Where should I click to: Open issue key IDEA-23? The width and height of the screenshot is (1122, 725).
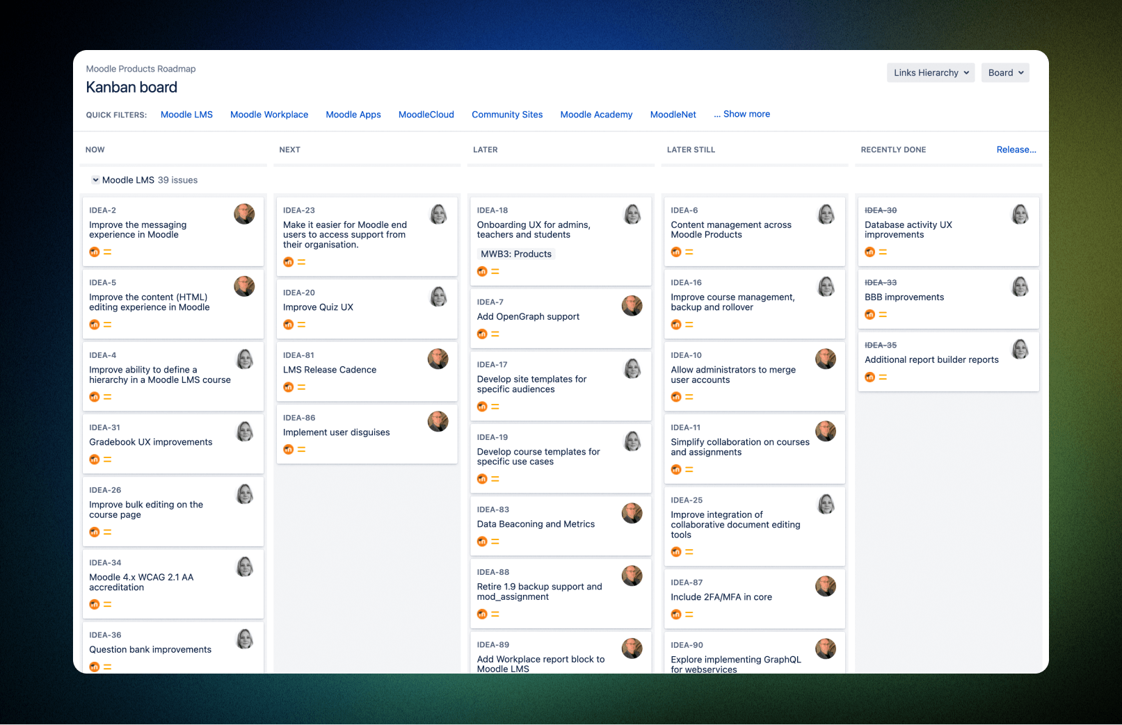[299, 210]
